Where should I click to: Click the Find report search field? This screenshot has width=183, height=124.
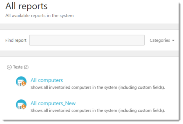pos(87,40)
